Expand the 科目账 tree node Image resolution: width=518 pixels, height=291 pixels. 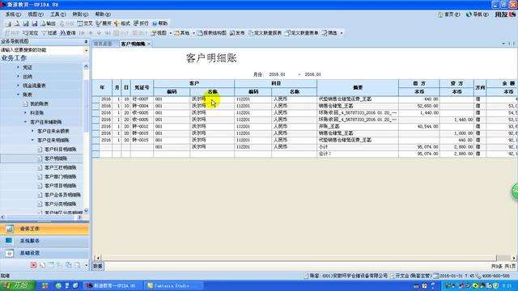tap(25, 113)
